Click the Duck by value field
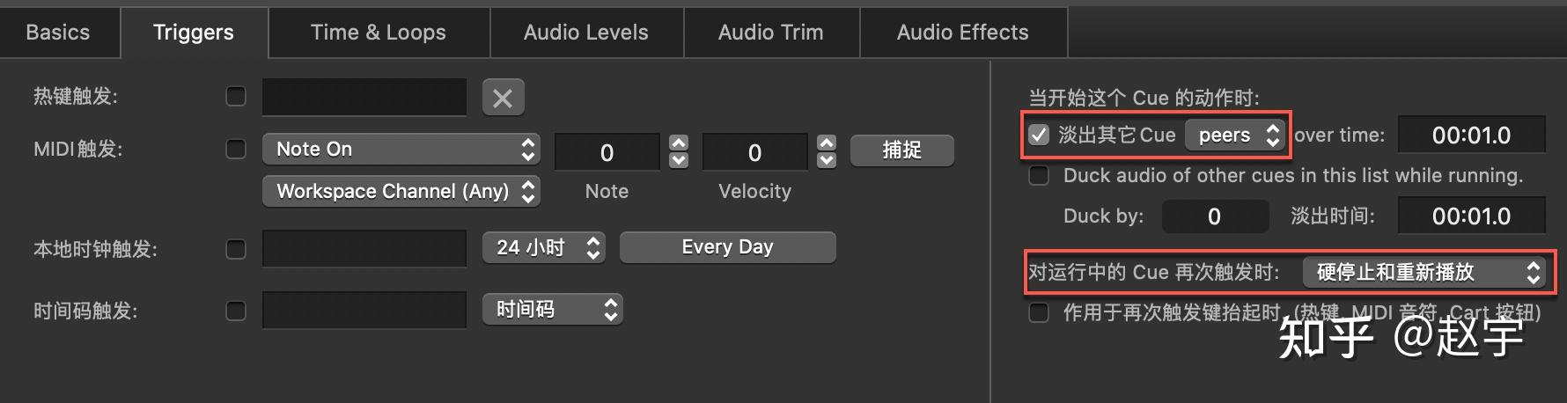Screen dimensions: 1567x403 coord(1214,216)
